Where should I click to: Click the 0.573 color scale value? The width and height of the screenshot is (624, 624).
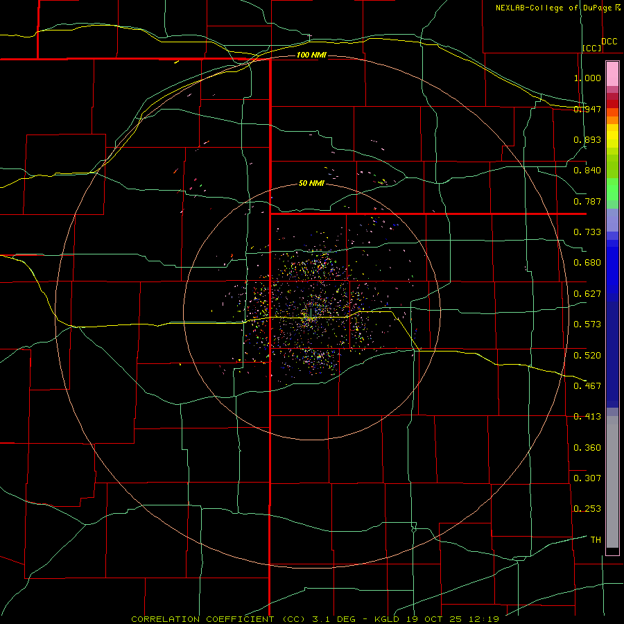[587, 324]
